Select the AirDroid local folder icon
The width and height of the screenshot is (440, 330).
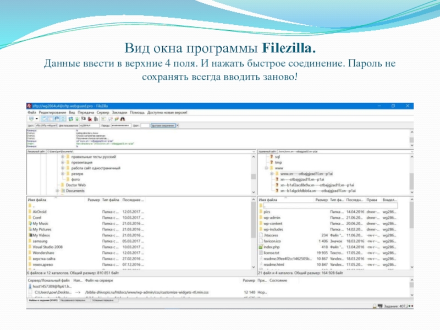[30, 212]
